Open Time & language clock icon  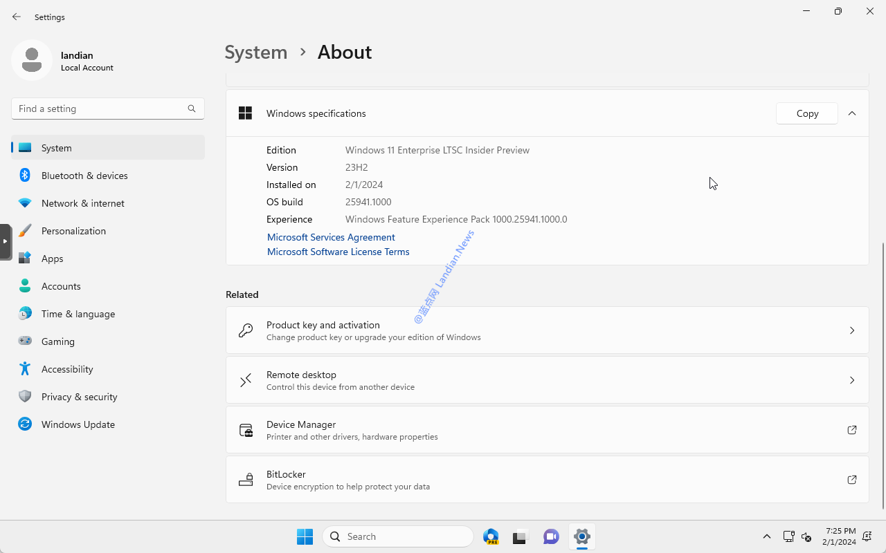(x=25, y=314)
